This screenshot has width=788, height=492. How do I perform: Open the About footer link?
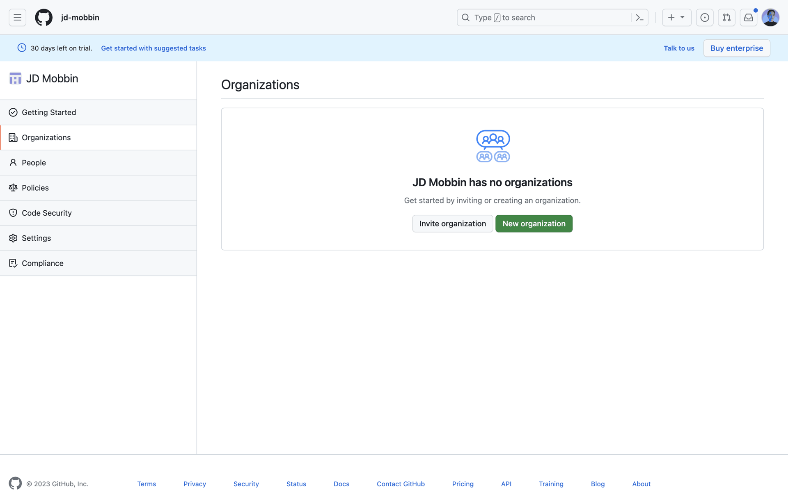[x=641, y=484]
